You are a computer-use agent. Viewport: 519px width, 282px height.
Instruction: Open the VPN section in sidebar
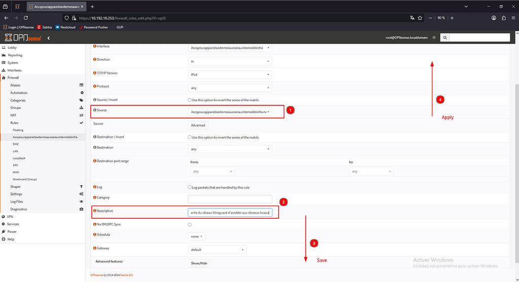click(10, 216)
